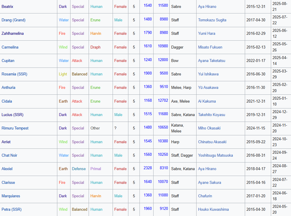291x216 pixels.
Task: Click the Dark element in Beatrix row
Action: 63,6
